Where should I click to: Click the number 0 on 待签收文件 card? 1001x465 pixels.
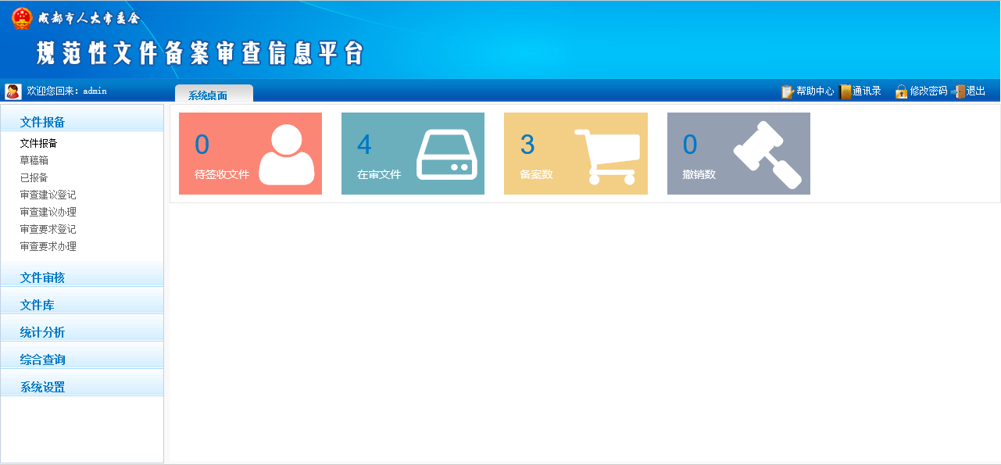pos(202,145)
